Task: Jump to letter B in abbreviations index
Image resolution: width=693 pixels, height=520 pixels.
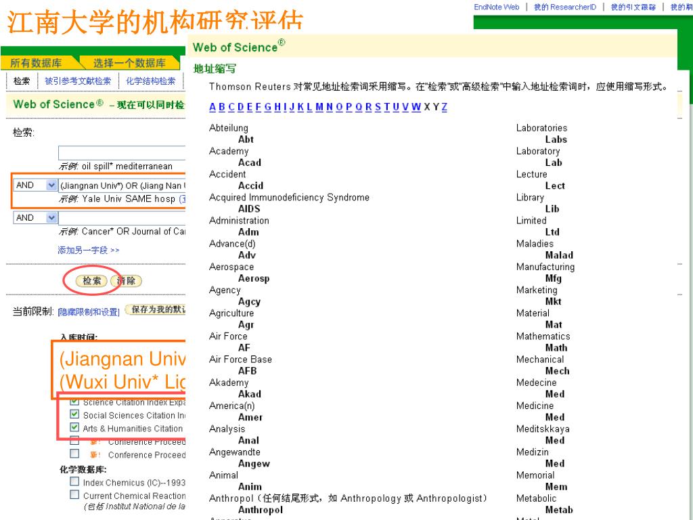Action: tap(222, 107)
